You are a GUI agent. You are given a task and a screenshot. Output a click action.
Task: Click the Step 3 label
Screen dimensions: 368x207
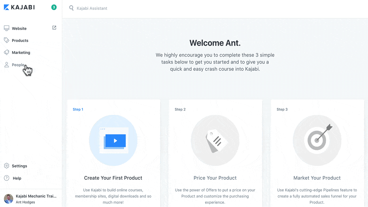(x=282, y=109)
